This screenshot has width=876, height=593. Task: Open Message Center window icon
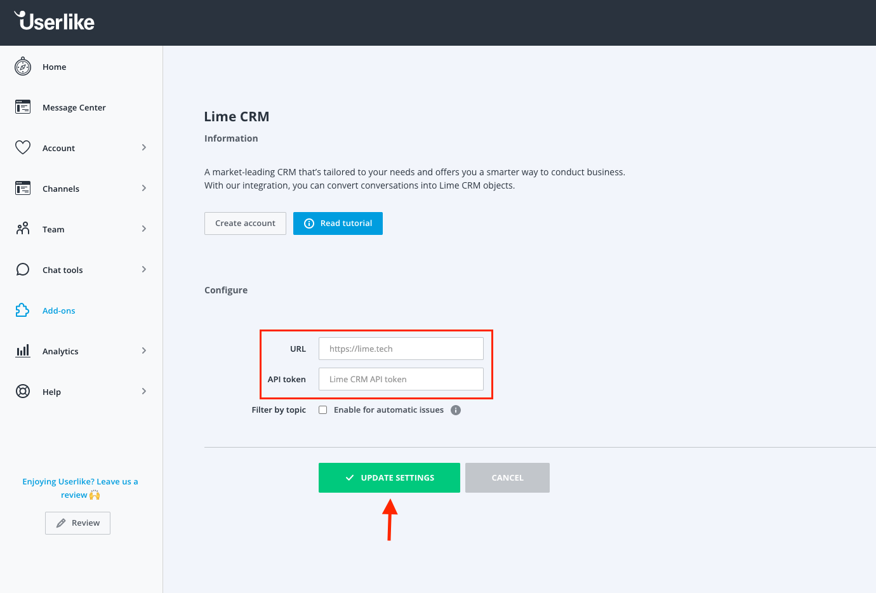(x=23, y=107)
